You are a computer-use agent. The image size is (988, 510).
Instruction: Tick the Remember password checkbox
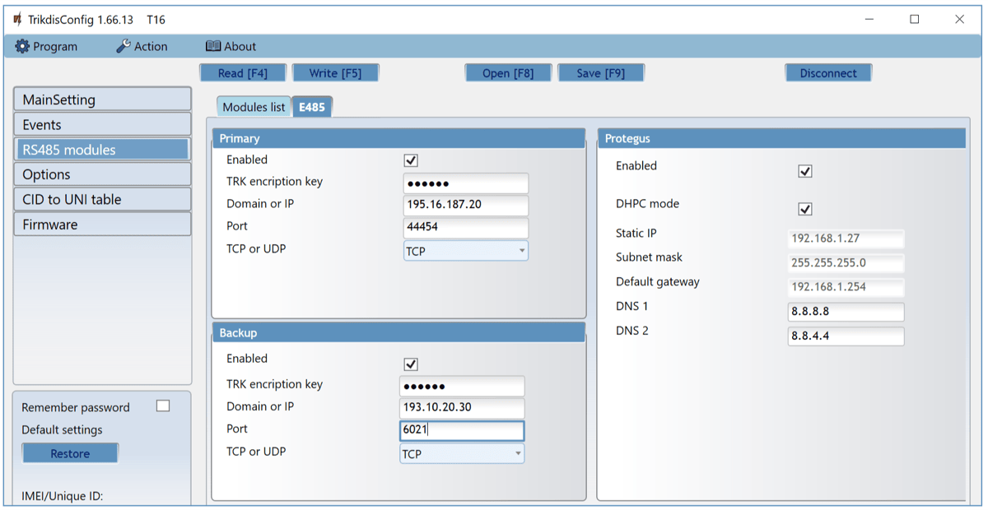pos(163,406)
